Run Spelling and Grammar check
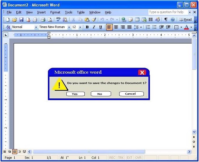The image size is (199, 162). click(58, 20)
